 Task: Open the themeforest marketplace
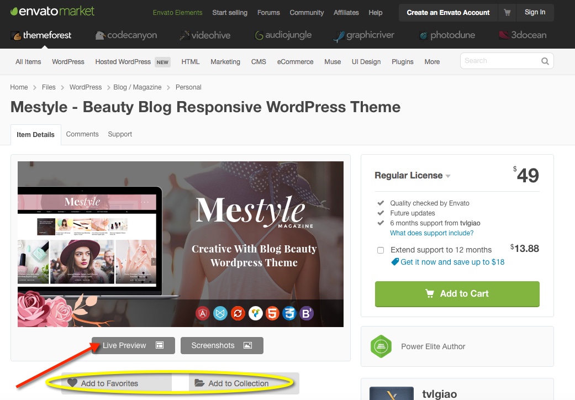41,35
